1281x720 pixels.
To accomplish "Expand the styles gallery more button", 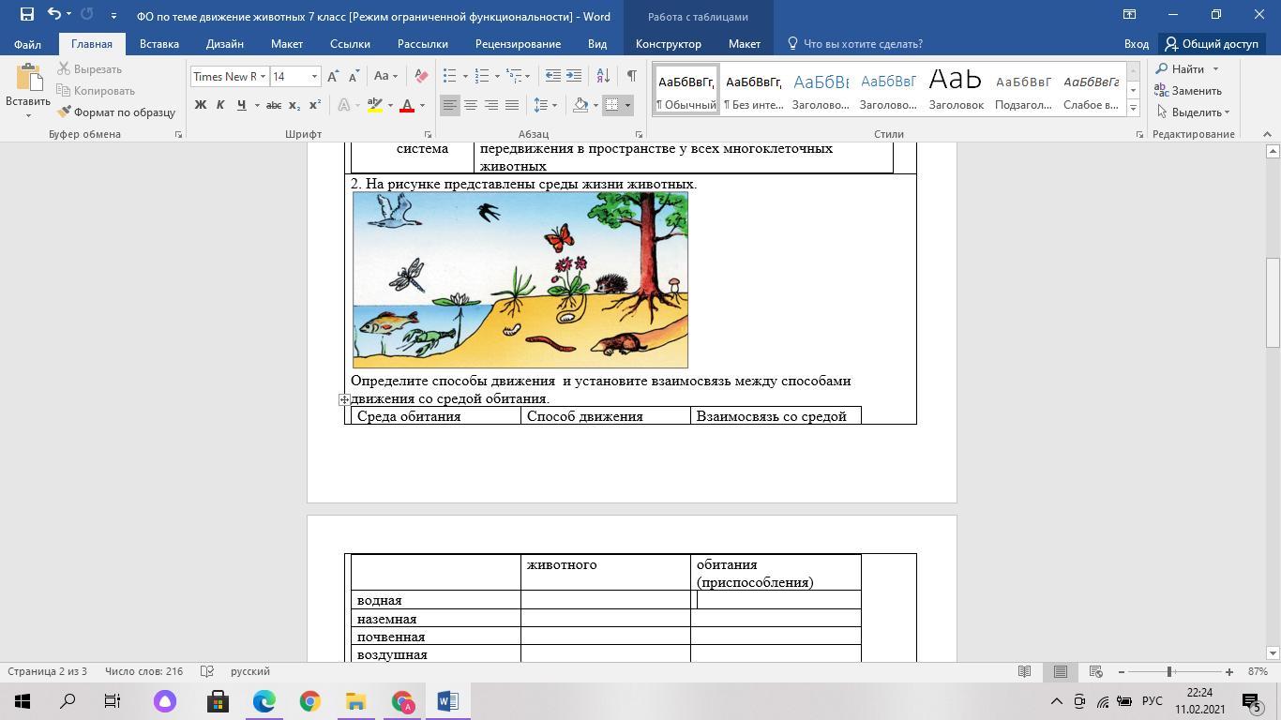I will pyautogui.click(x=1133, y=109).
